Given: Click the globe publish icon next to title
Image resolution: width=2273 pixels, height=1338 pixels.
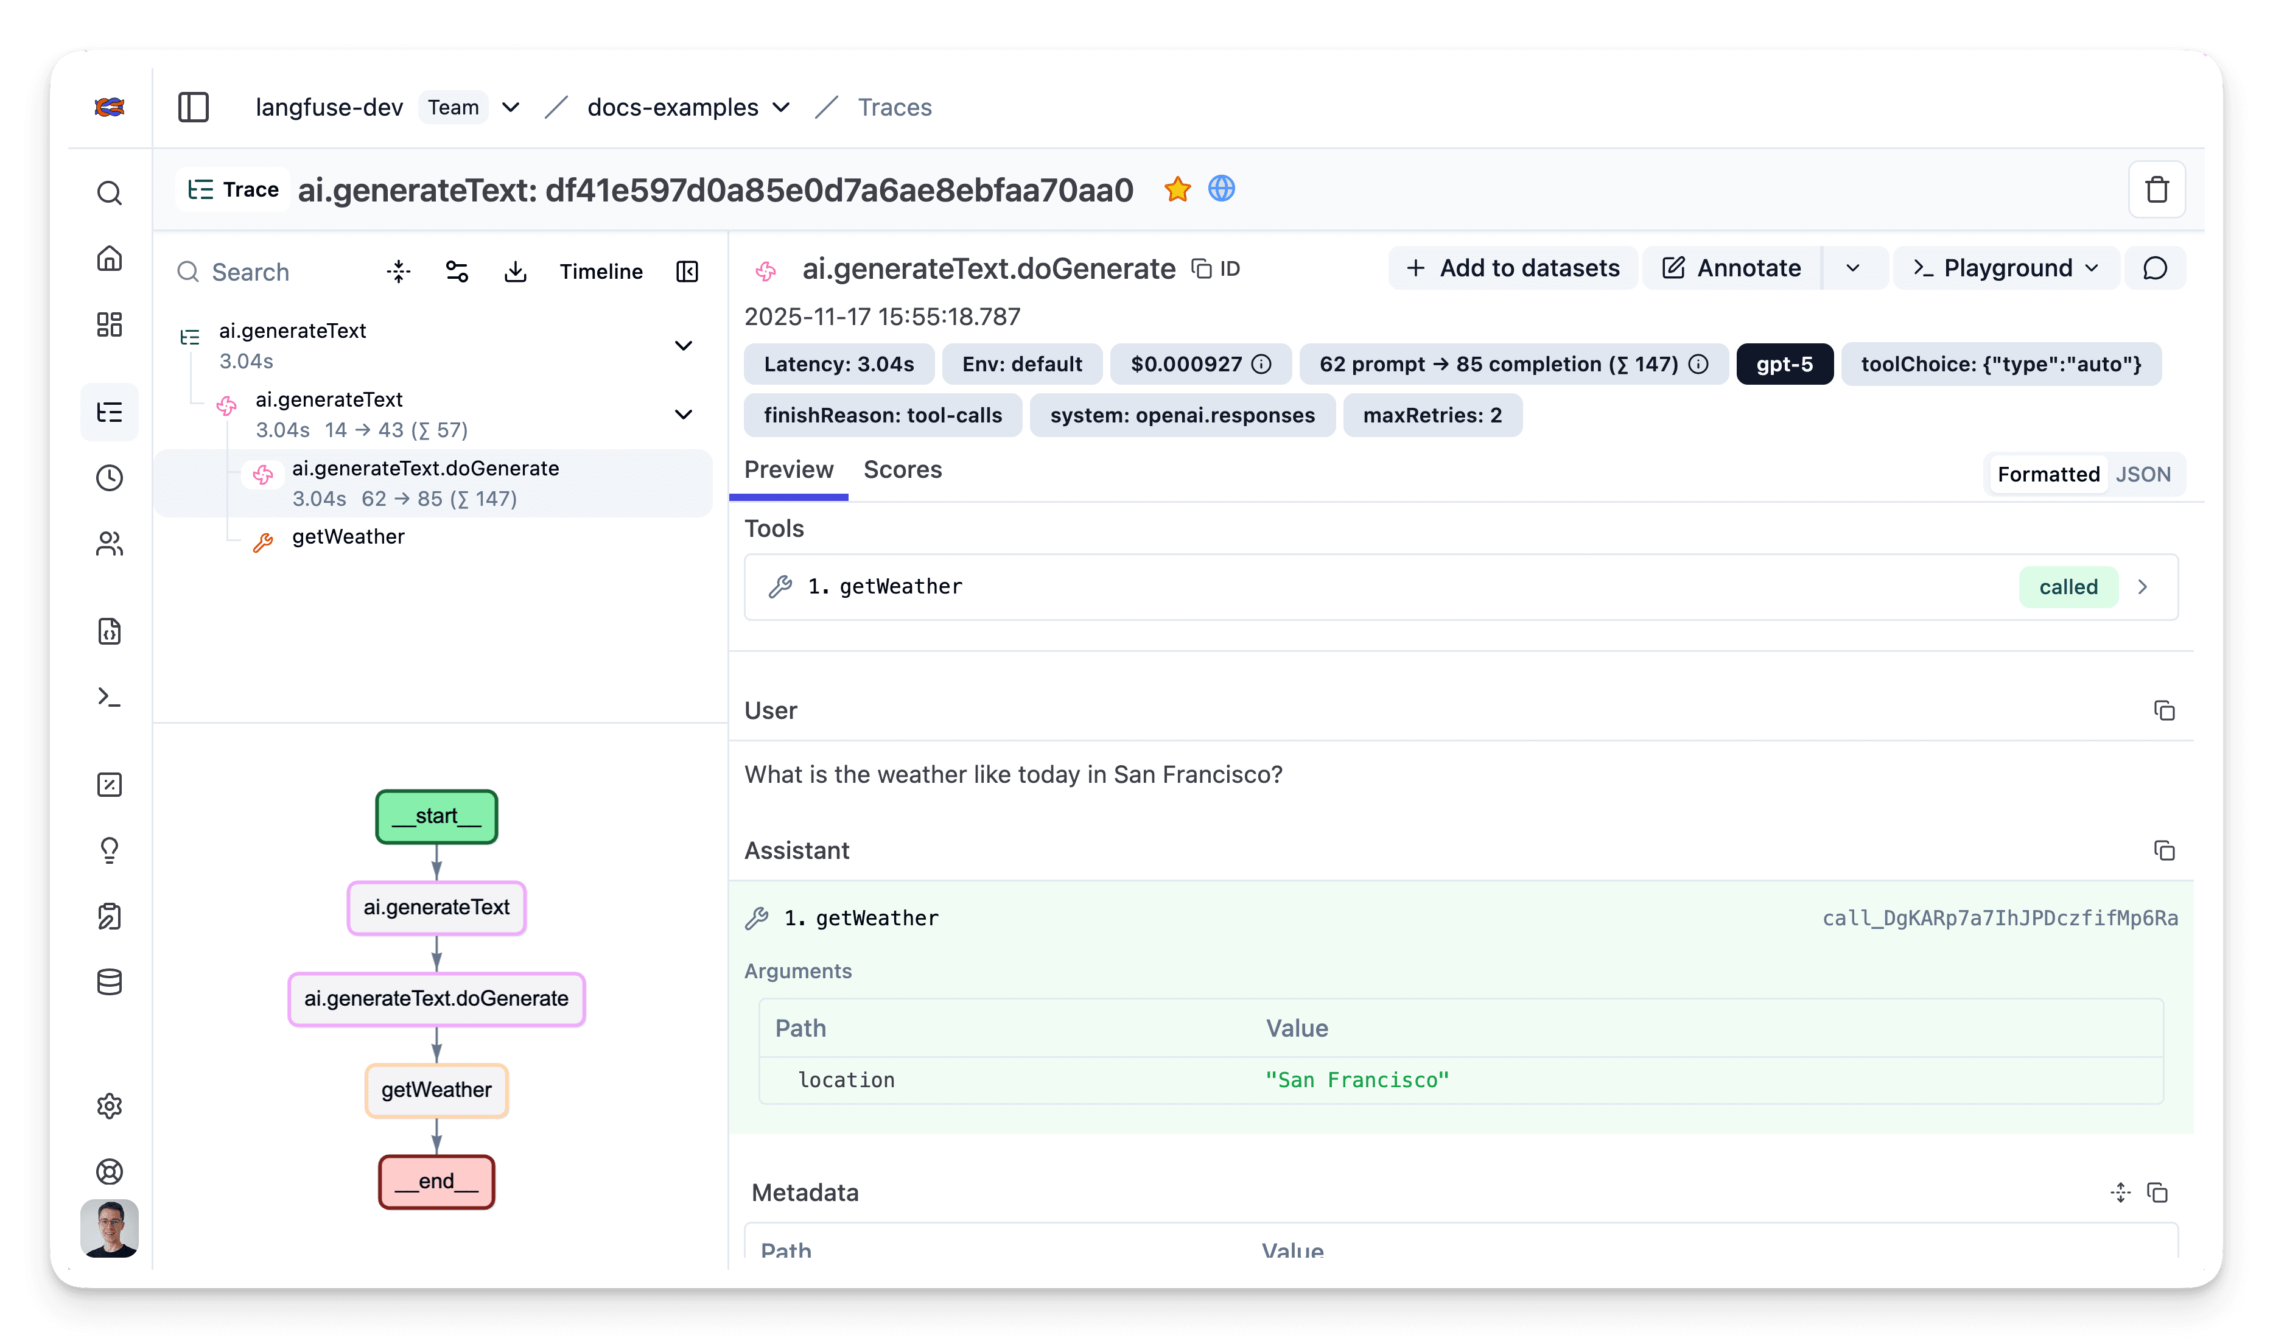Looking at the screenshot, I should point(1221,189).
